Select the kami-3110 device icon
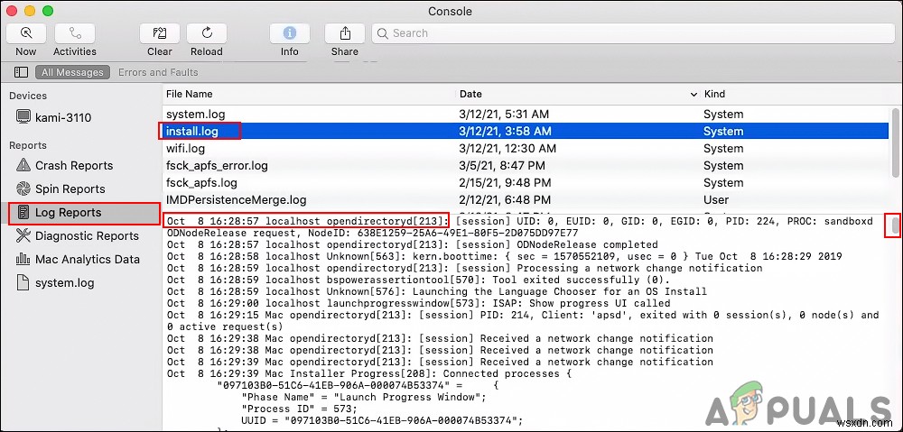Screen dimensions: 903x432 (x=23, y=117)
